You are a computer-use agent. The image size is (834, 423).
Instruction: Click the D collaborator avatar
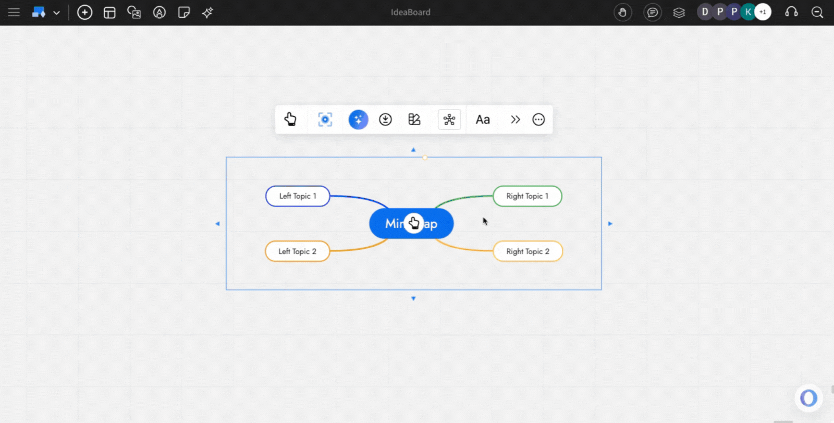point(705,12)
